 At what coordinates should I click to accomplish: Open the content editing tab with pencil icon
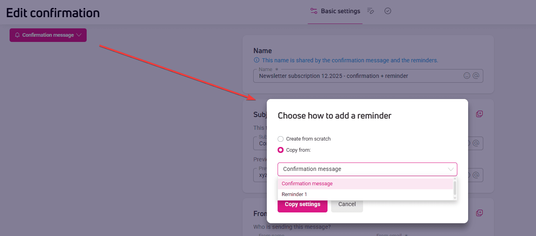370,11
